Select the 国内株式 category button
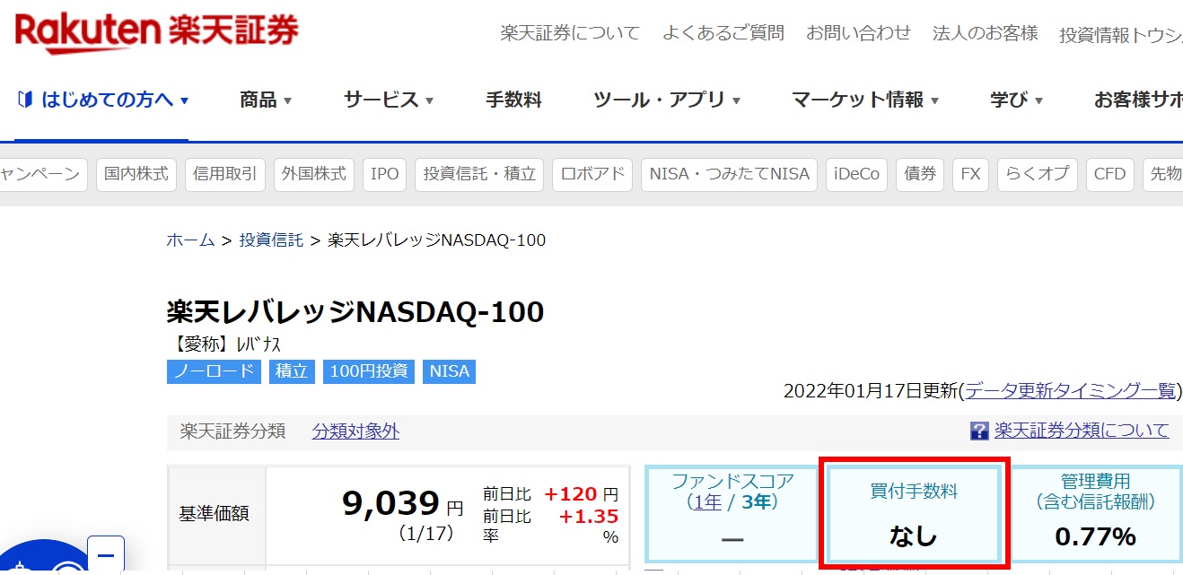Viewport: 1183px width, 575px height. [136, 174]
